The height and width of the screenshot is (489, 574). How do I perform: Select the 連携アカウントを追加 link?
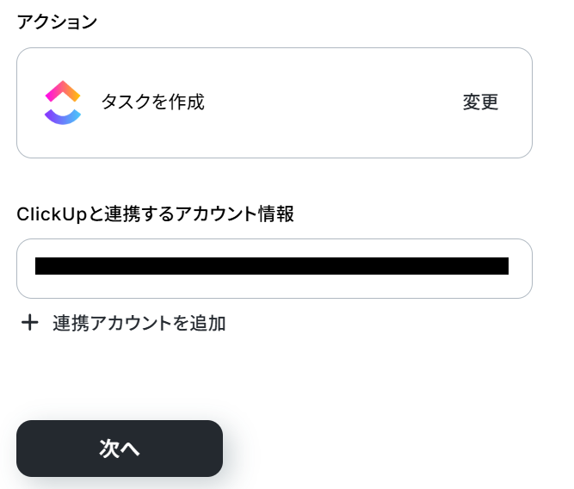(x=139, y=324)
